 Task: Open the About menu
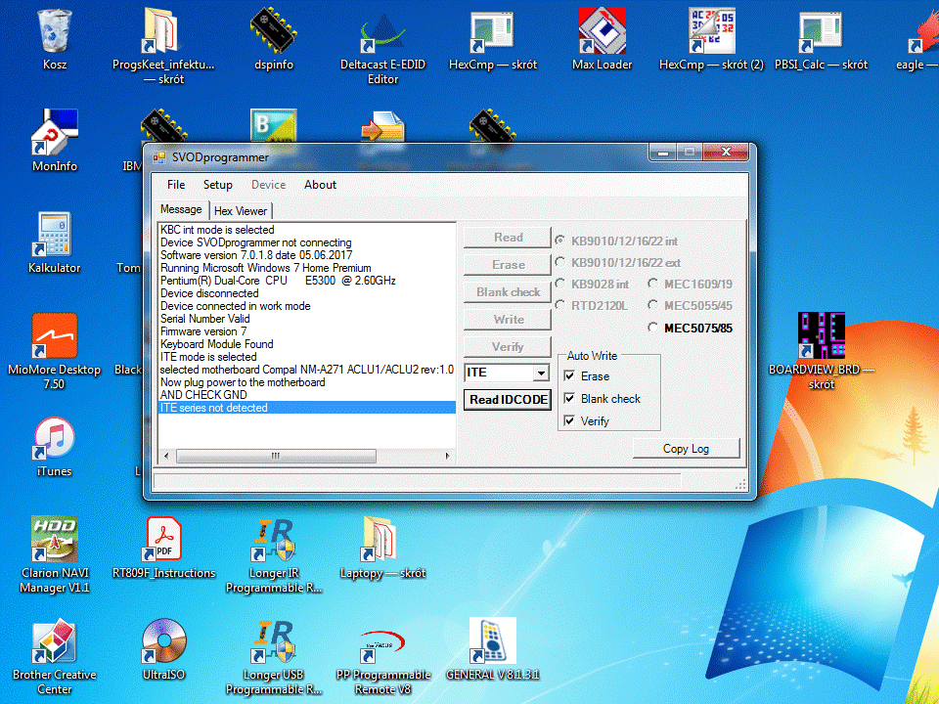(x=321, y=185)
